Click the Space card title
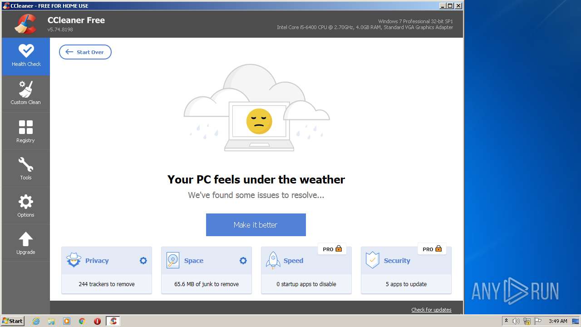 pos(194,261)
